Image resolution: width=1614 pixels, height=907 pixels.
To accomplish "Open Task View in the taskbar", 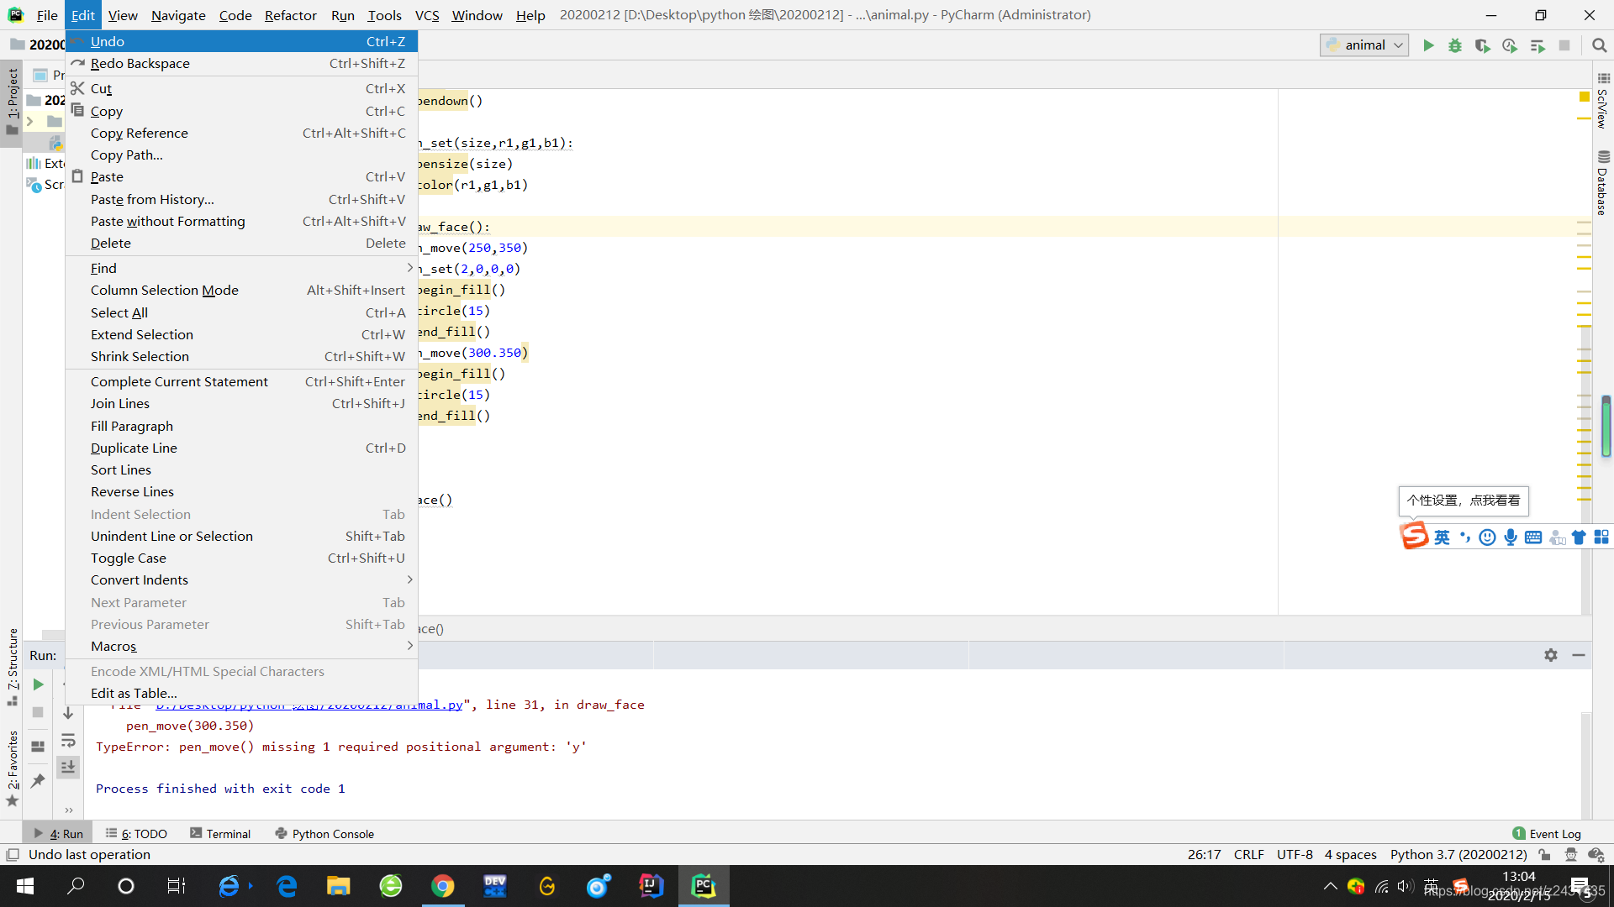I will pyautogui.click(x=176, y=886).
